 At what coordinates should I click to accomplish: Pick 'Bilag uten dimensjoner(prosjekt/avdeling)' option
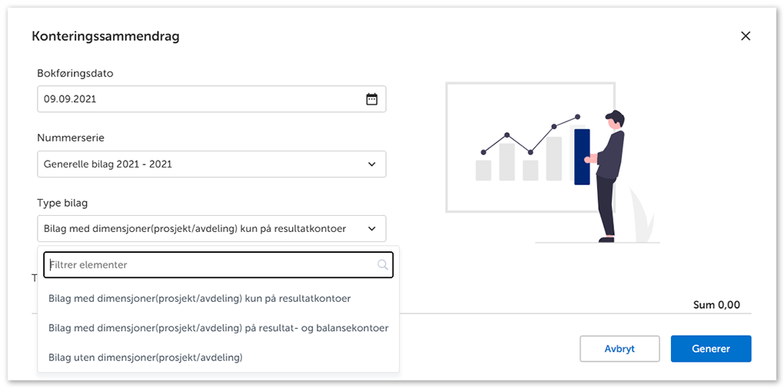pos(145,357)
